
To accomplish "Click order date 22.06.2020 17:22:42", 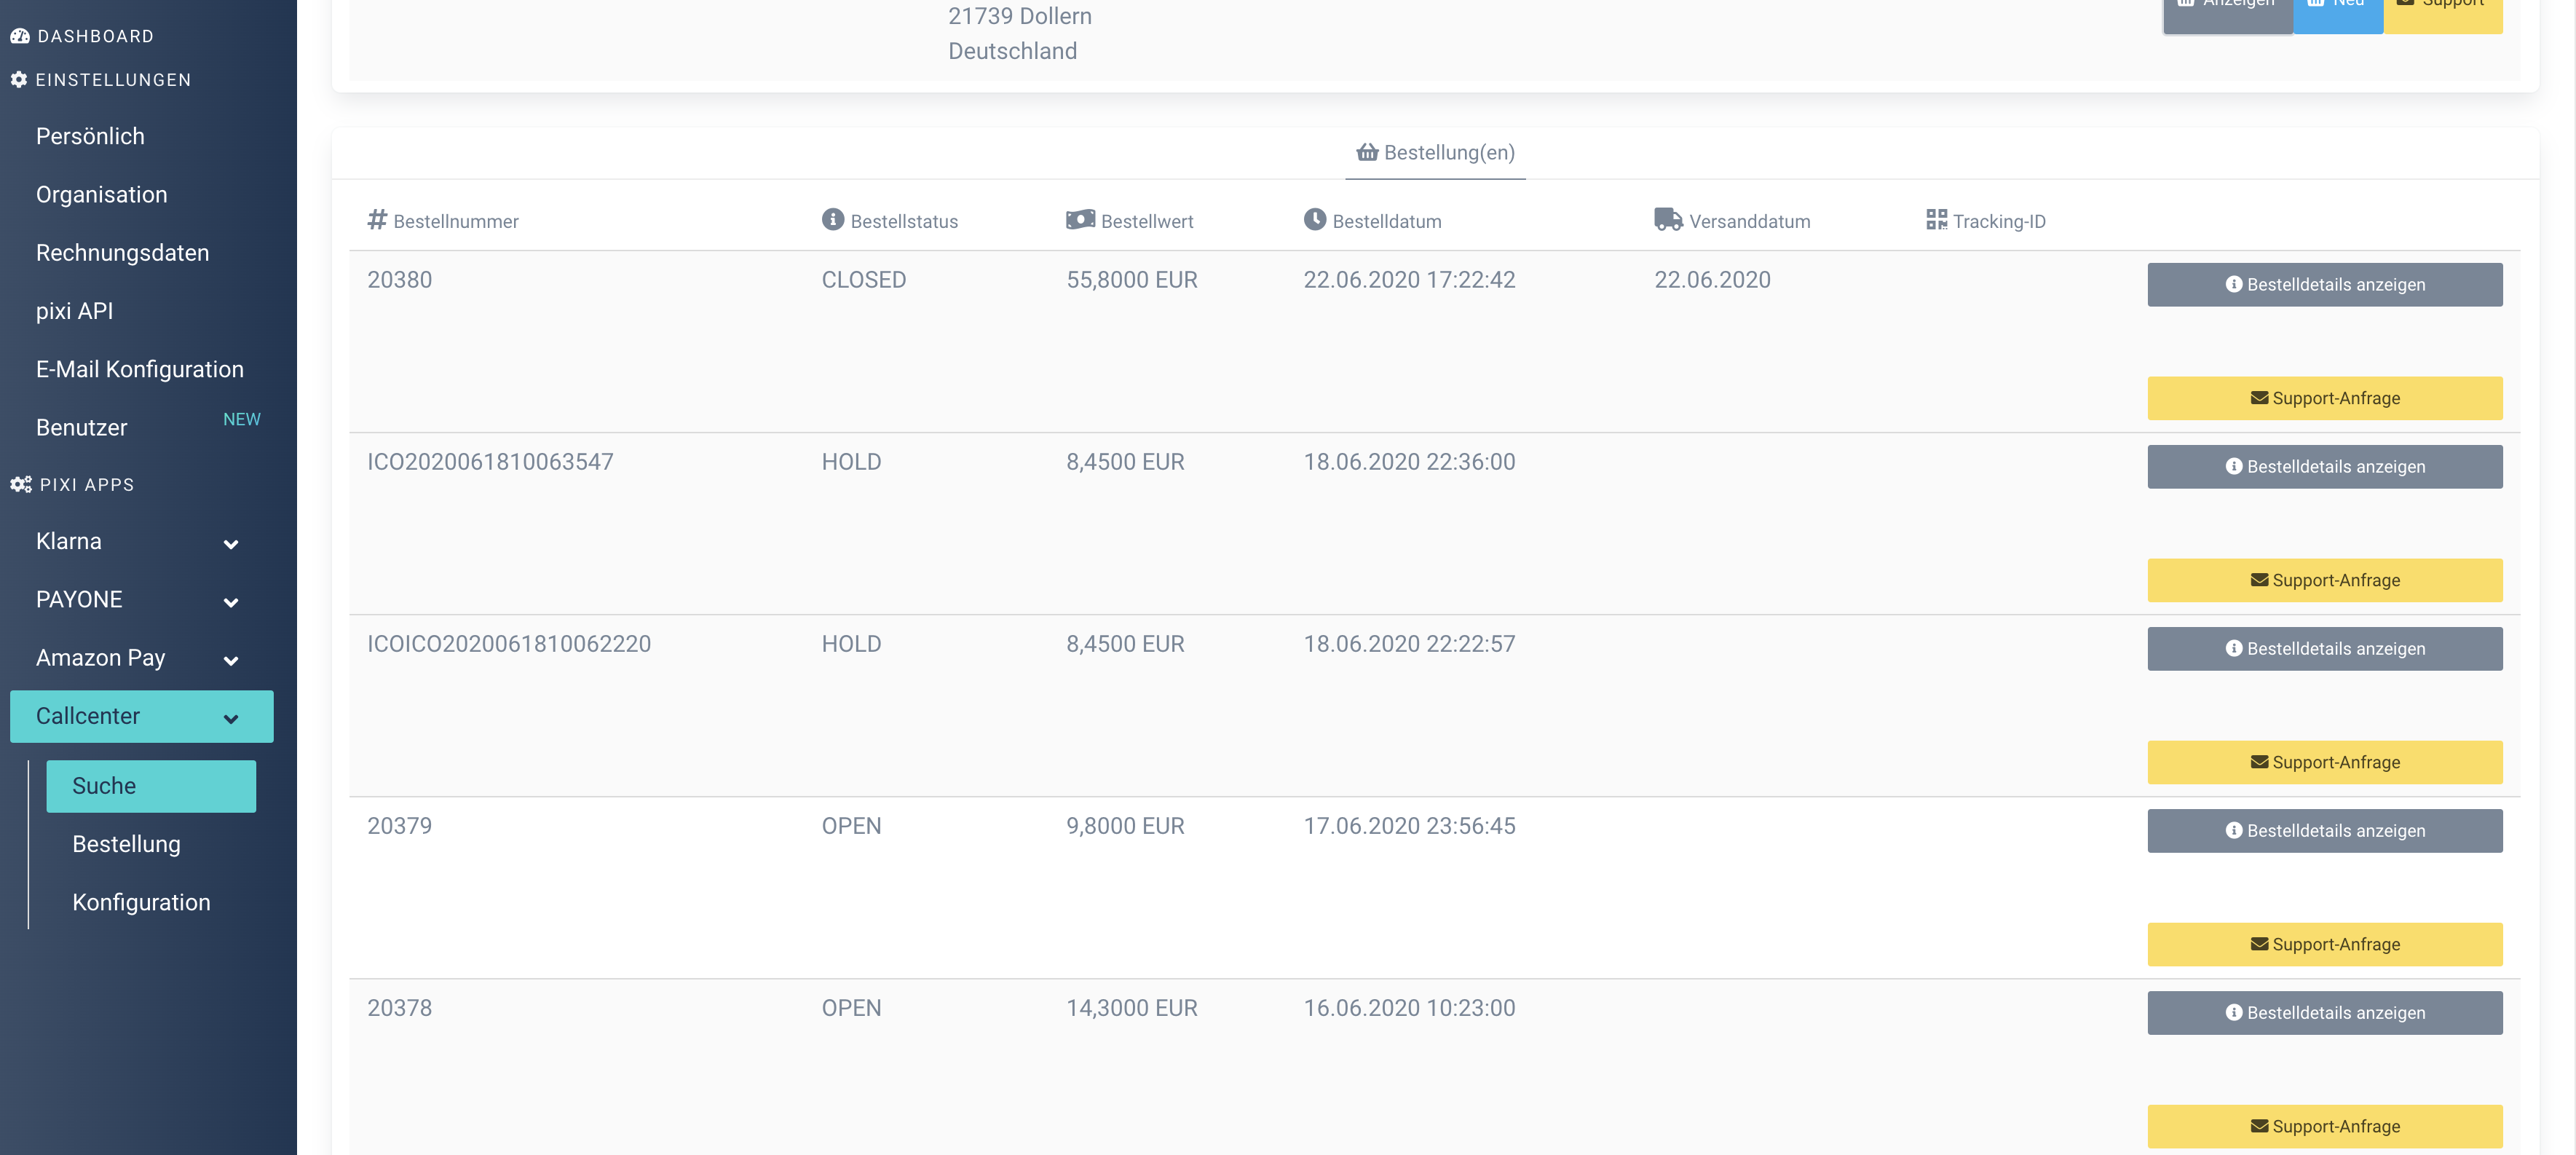I will click(1409, 280).
